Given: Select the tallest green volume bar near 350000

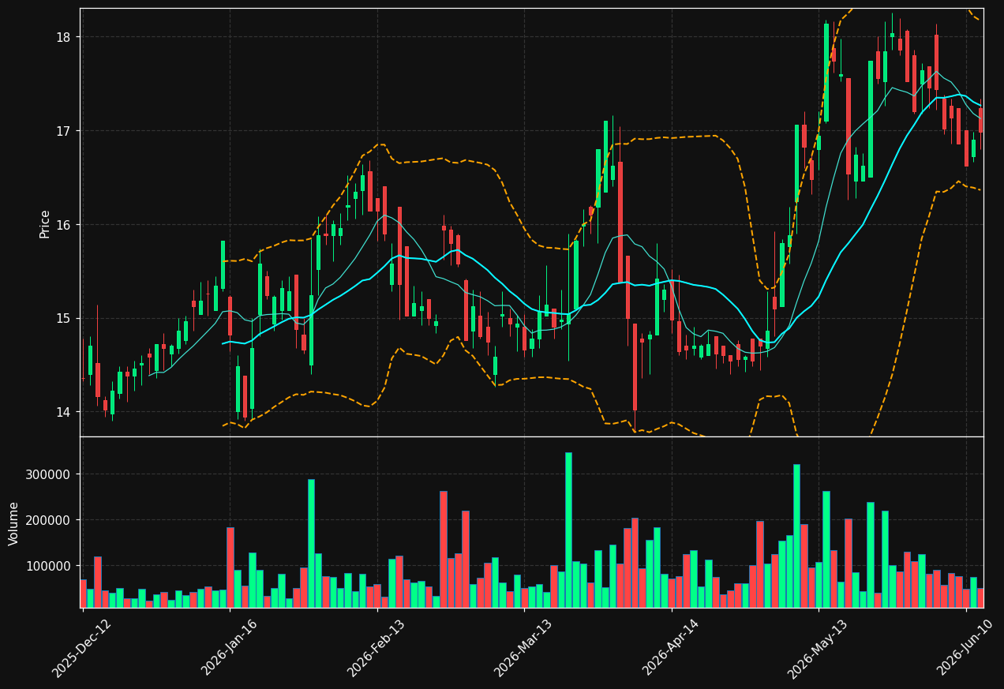Looking at the screenshot, I should pyautogui.click(x=568, y=530).
